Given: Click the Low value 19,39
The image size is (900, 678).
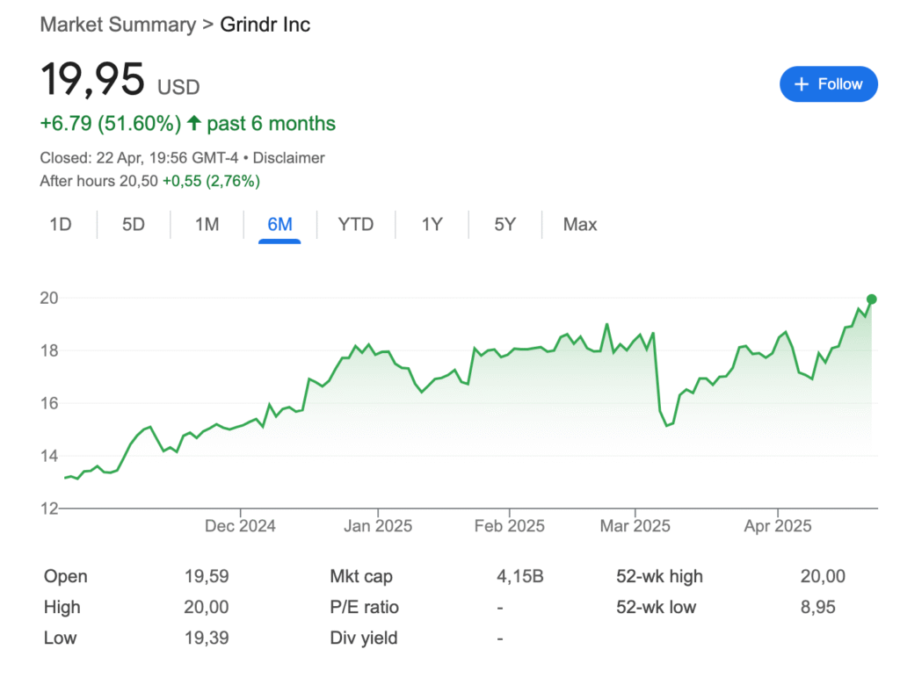Looking at the screenshot, I should click(207, 638).
